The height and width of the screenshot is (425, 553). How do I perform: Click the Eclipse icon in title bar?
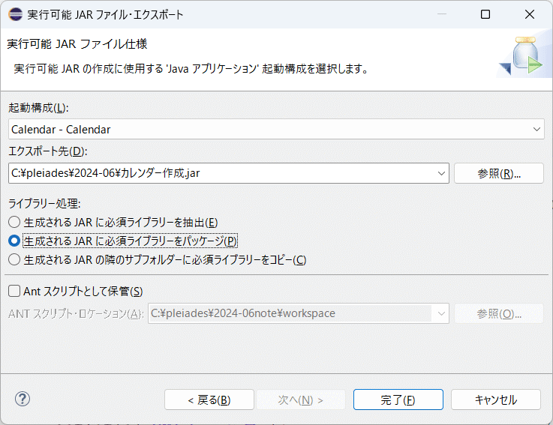click(15, 14)
